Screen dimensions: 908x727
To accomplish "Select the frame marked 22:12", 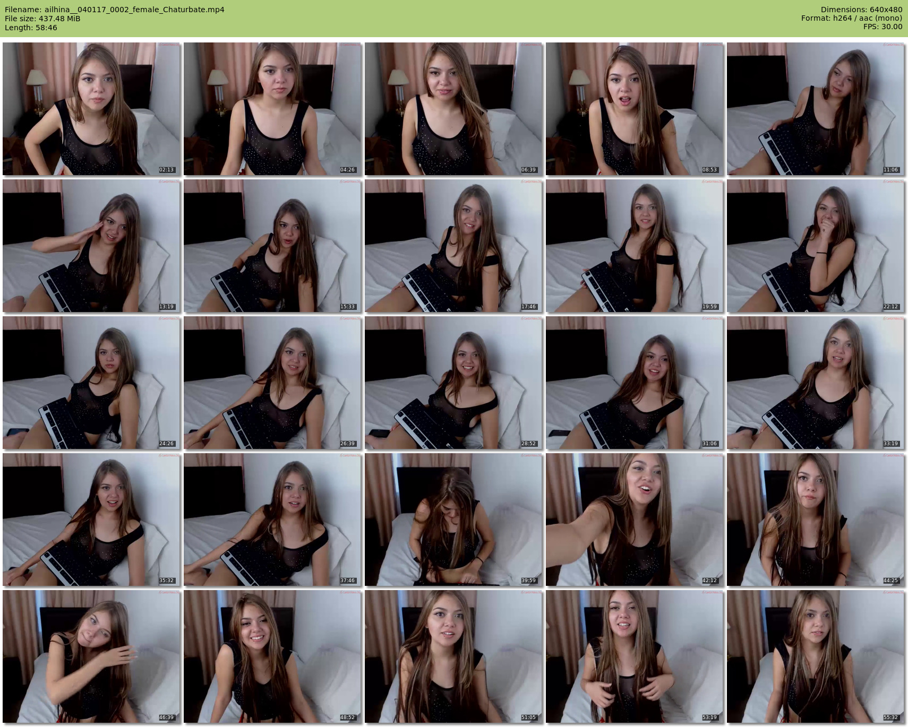I will pyautogui.click(x=816, y=246).
